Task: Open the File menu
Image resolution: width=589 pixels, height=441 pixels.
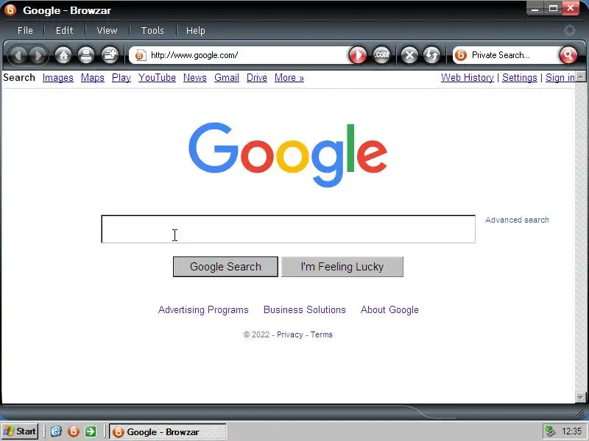Action: click(25, 30)
